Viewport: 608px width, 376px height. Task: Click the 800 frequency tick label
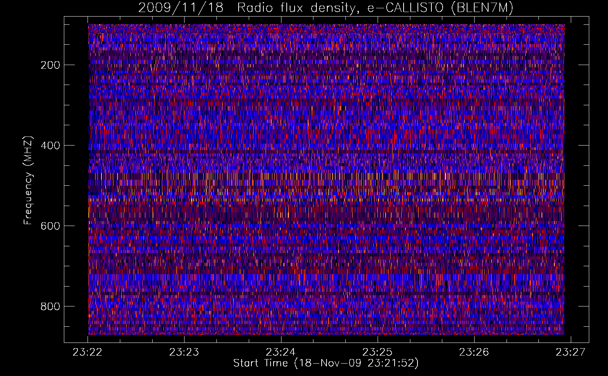click(50, 306)
